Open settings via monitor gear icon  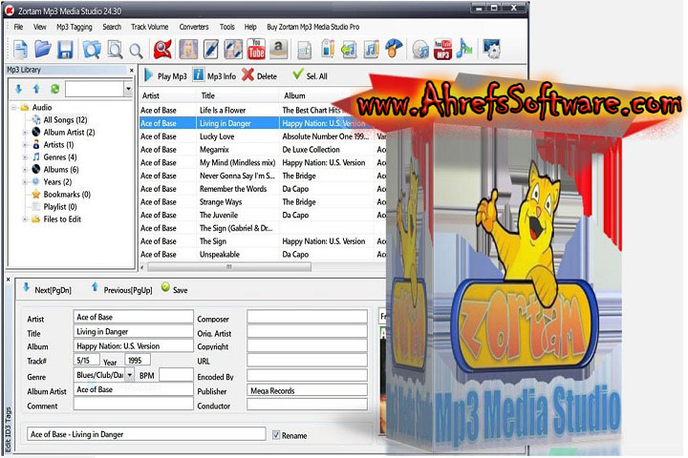point(492,49)
